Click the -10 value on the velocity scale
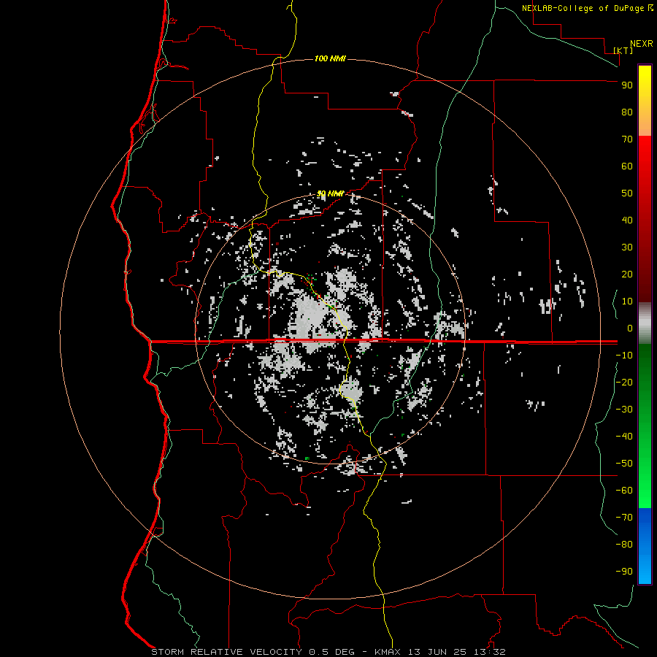The width and height of the screenshot is (657, 657). [x=624, y=356]
